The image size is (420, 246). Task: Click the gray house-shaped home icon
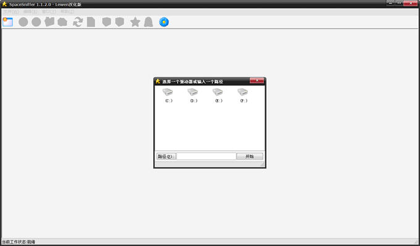point(62,22)
